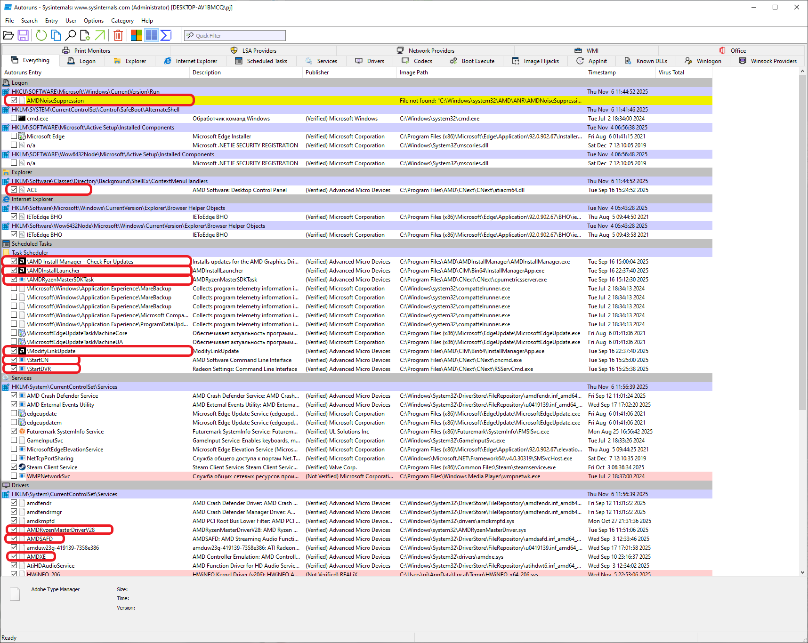Open the File menu

tap(9, 21)
